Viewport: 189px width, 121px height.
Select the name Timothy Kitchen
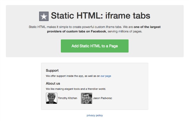point(68,98)
